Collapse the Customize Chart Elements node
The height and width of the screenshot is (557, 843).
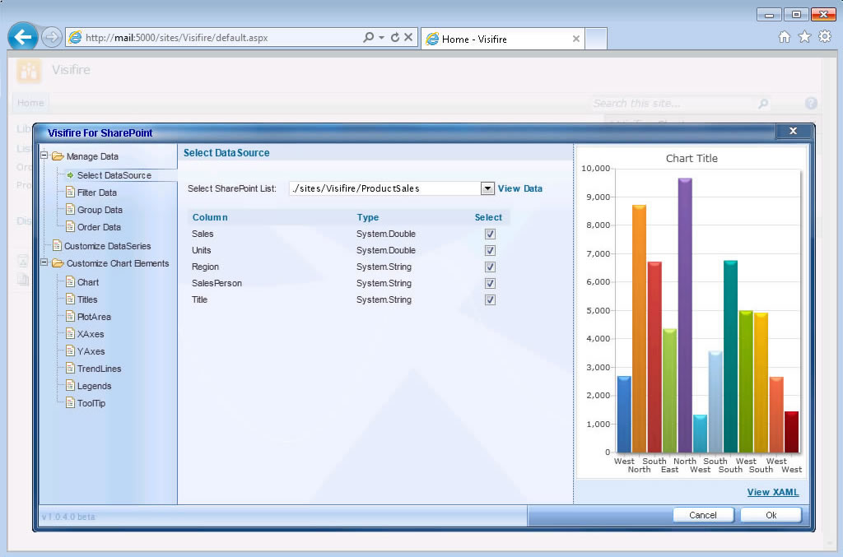point(44,262)
